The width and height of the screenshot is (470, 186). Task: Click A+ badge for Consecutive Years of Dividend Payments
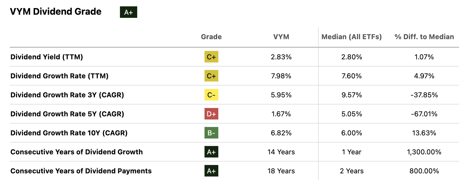click(x=211, y=171)
